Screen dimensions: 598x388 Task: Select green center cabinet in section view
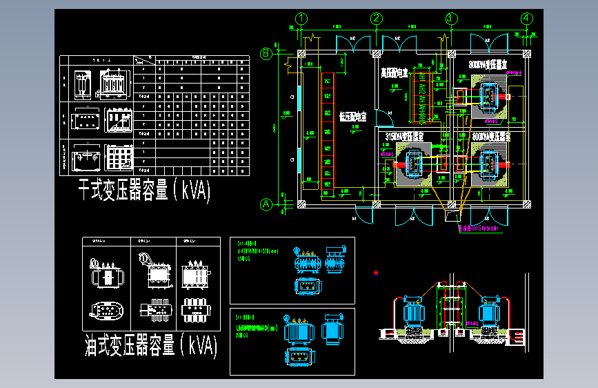(x=452, y=309)
